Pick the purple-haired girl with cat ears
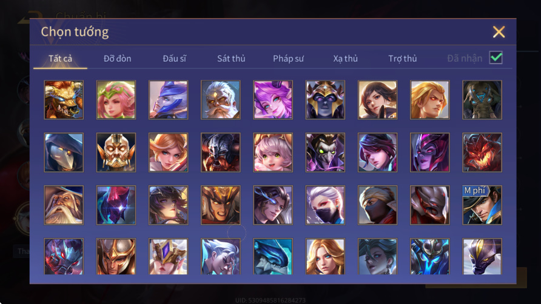 coord(273,100)
